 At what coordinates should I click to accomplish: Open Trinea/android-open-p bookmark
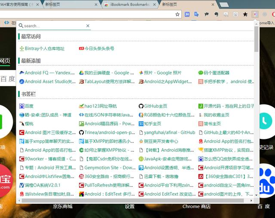tap(107, 132)
